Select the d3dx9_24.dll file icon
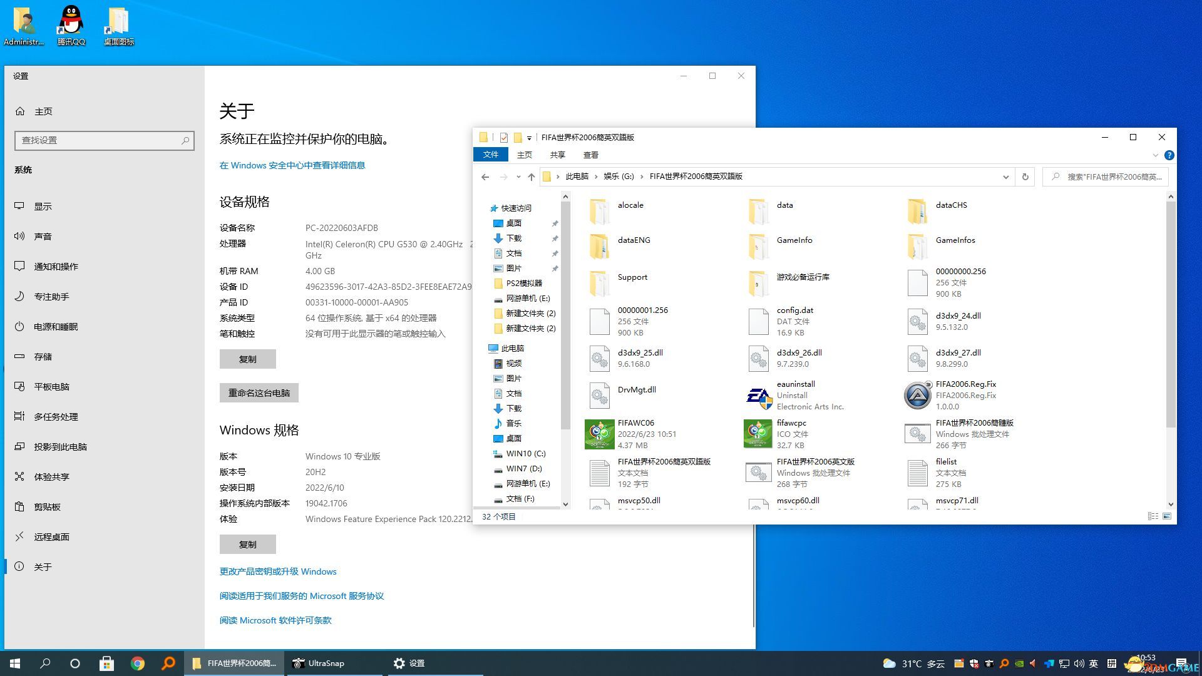 tap(917, 322)
